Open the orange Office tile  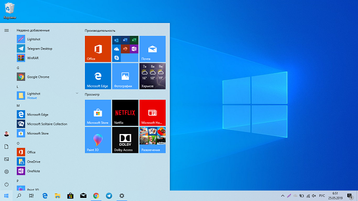tap(98, 49)
